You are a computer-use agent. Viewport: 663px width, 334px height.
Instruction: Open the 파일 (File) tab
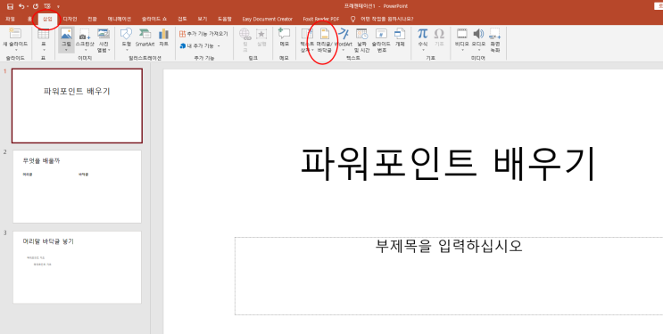[10, 19]
